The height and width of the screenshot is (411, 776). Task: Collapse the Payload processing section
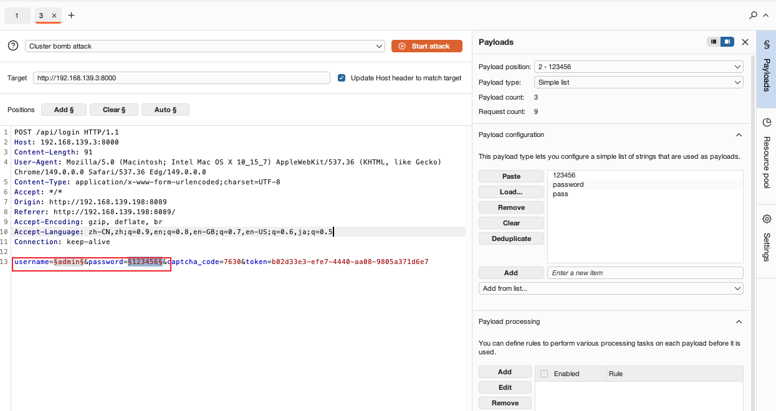click(x=739, y=322)
